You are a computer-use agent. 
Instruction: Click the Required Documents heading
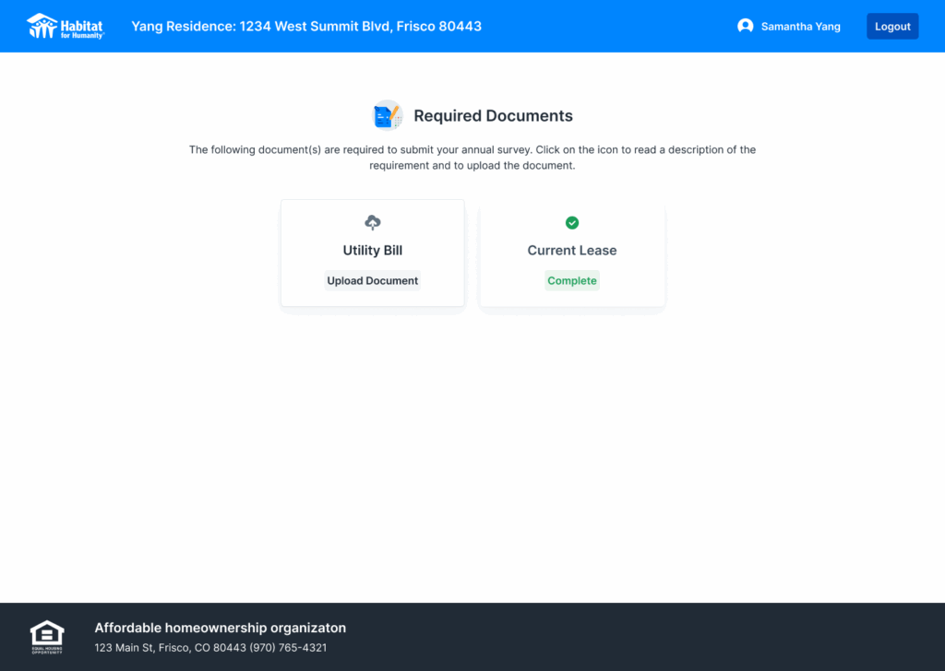[493, 116]
